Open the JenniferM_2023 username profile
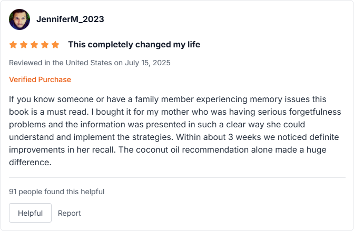The width and height of the screenshot is (354, 231). (x=70, y=19)
